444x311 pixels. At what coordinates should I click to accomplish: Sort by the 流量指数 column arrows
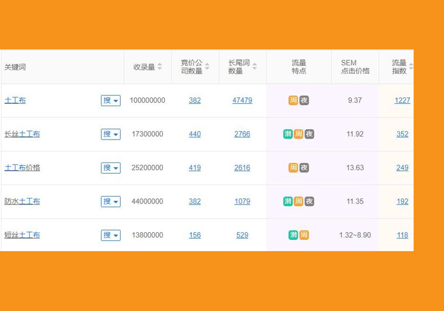click(411, 67)
